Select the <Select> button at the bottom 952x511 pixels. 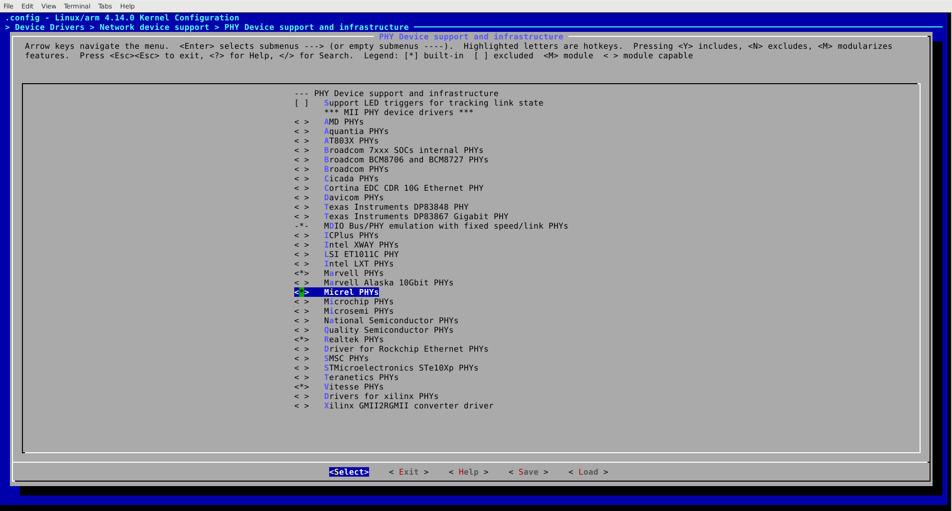[348, 472]
